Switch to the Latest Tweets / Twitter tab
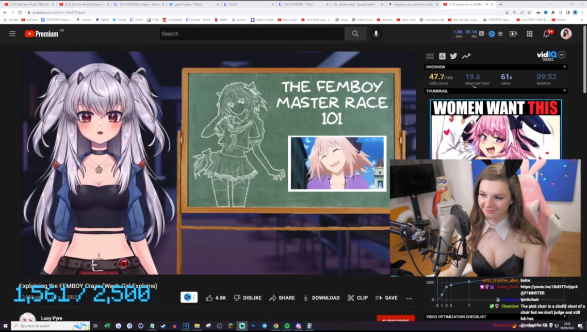The image size is (587, 332). [x=193, y=5]
